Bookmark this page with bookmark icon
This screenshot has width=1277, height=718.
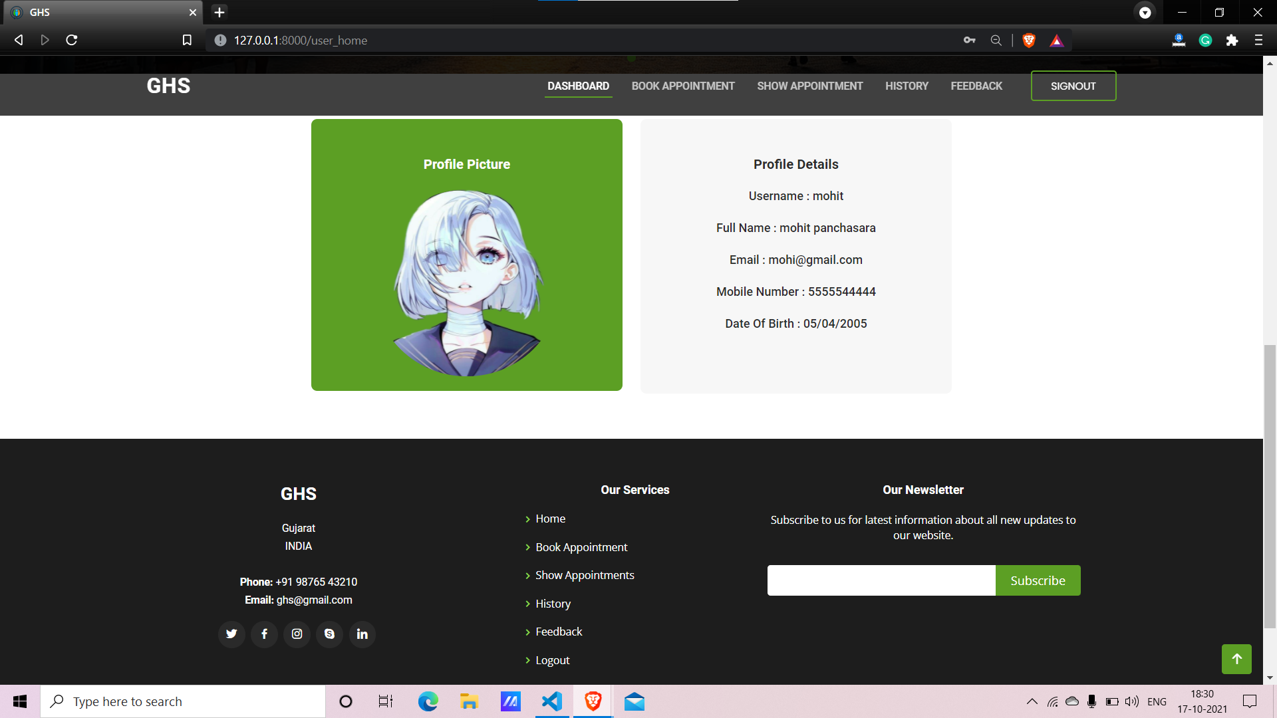click(187, 41)
